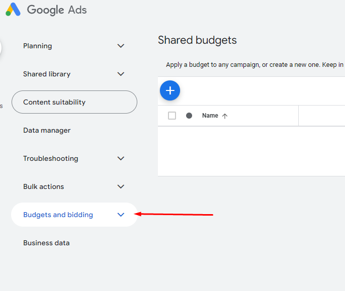Click the Bulk actions label in the sidebar
345x291 pixels.
44,186
